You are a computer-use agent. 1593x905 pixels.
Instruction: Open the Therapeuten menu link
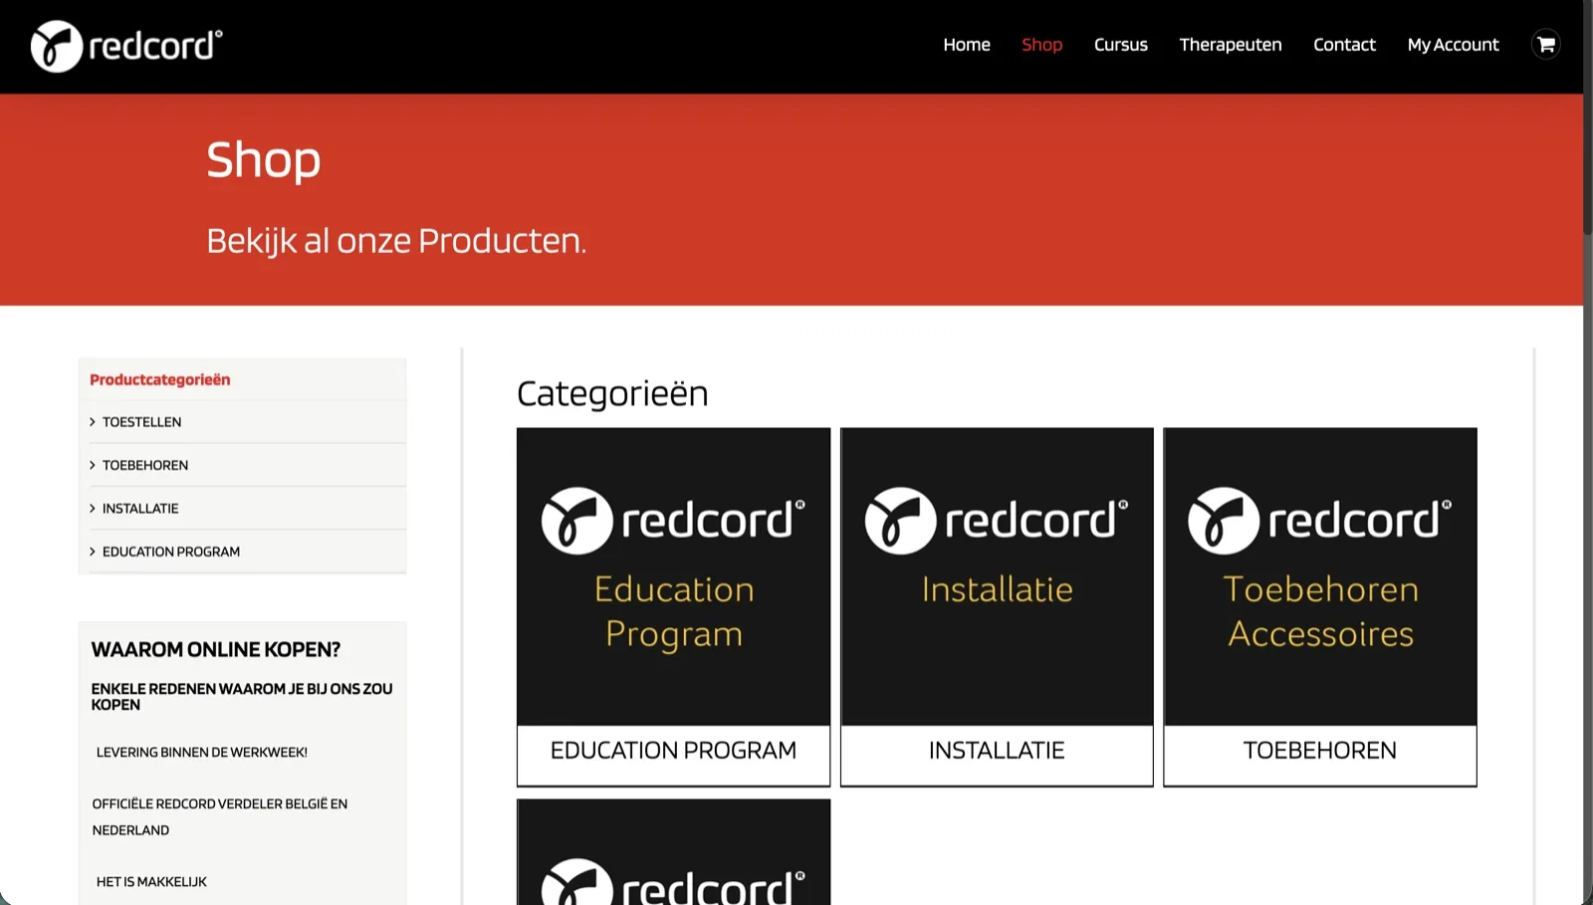coord(1231,45)
